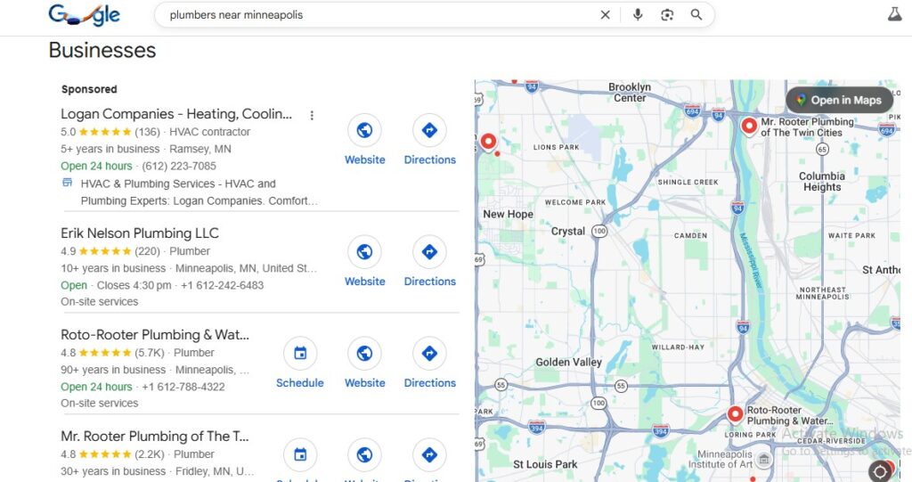Click the map locate-me target icon
Screen dimensions: 912x482
click(880, 470)
